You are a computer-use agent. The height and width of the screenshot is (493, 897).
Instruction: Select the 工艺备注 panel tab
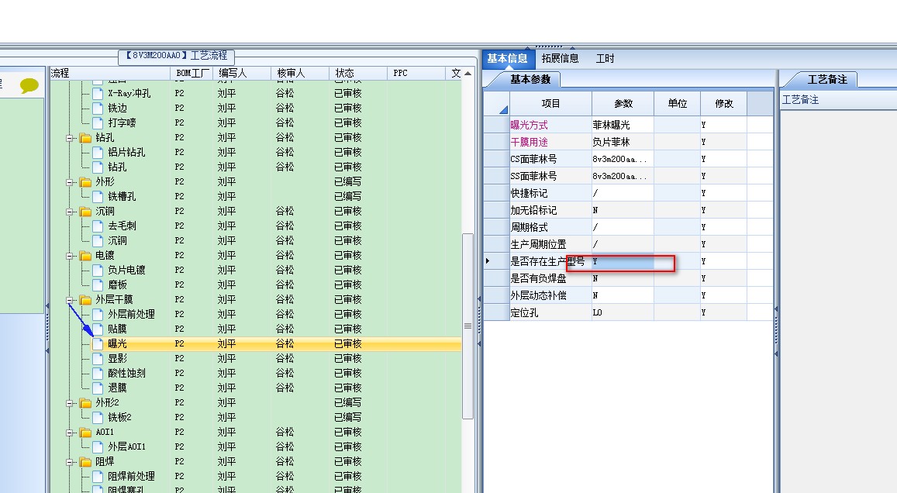(x=827, y=80)
